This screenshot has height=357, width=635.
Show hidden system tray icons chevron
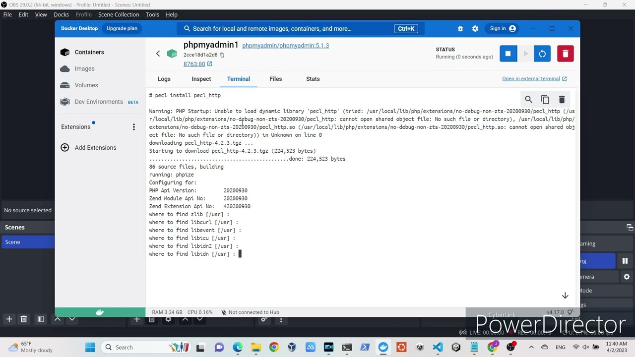point(531,348)
